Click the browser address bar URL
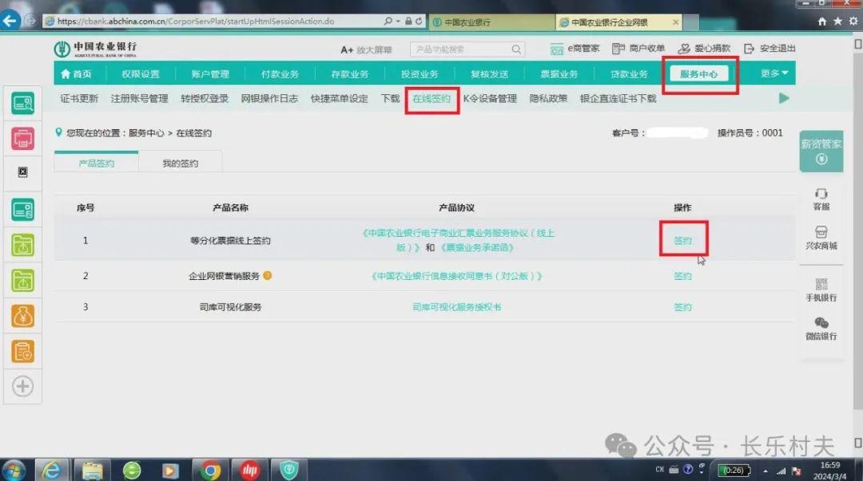 point(196,21)
